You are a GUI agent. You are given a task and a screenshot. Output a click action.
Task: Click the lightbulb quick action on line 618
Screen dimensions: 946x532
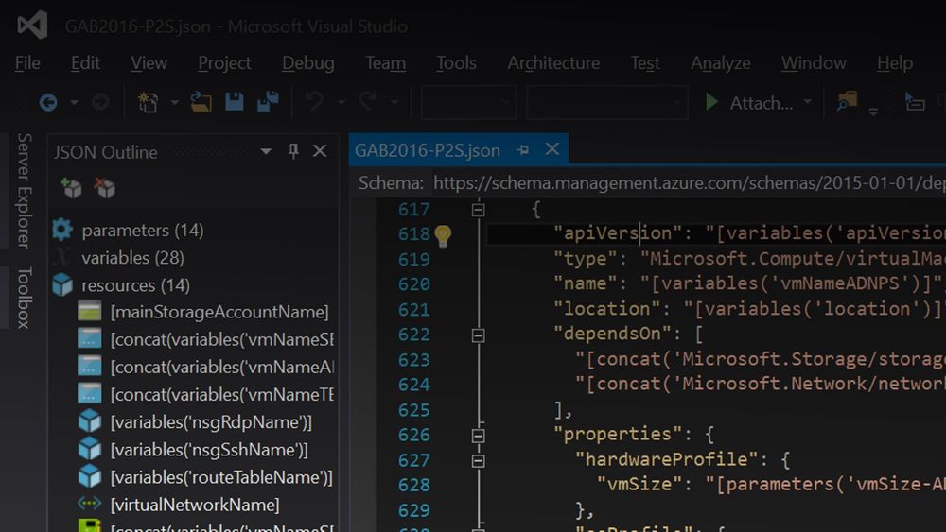point(443,235)
